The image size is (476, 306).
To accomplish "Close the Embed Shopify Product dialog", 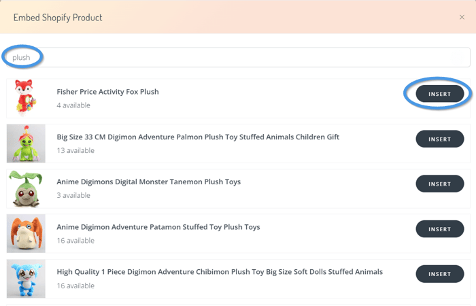I will (x=462, y=17).
